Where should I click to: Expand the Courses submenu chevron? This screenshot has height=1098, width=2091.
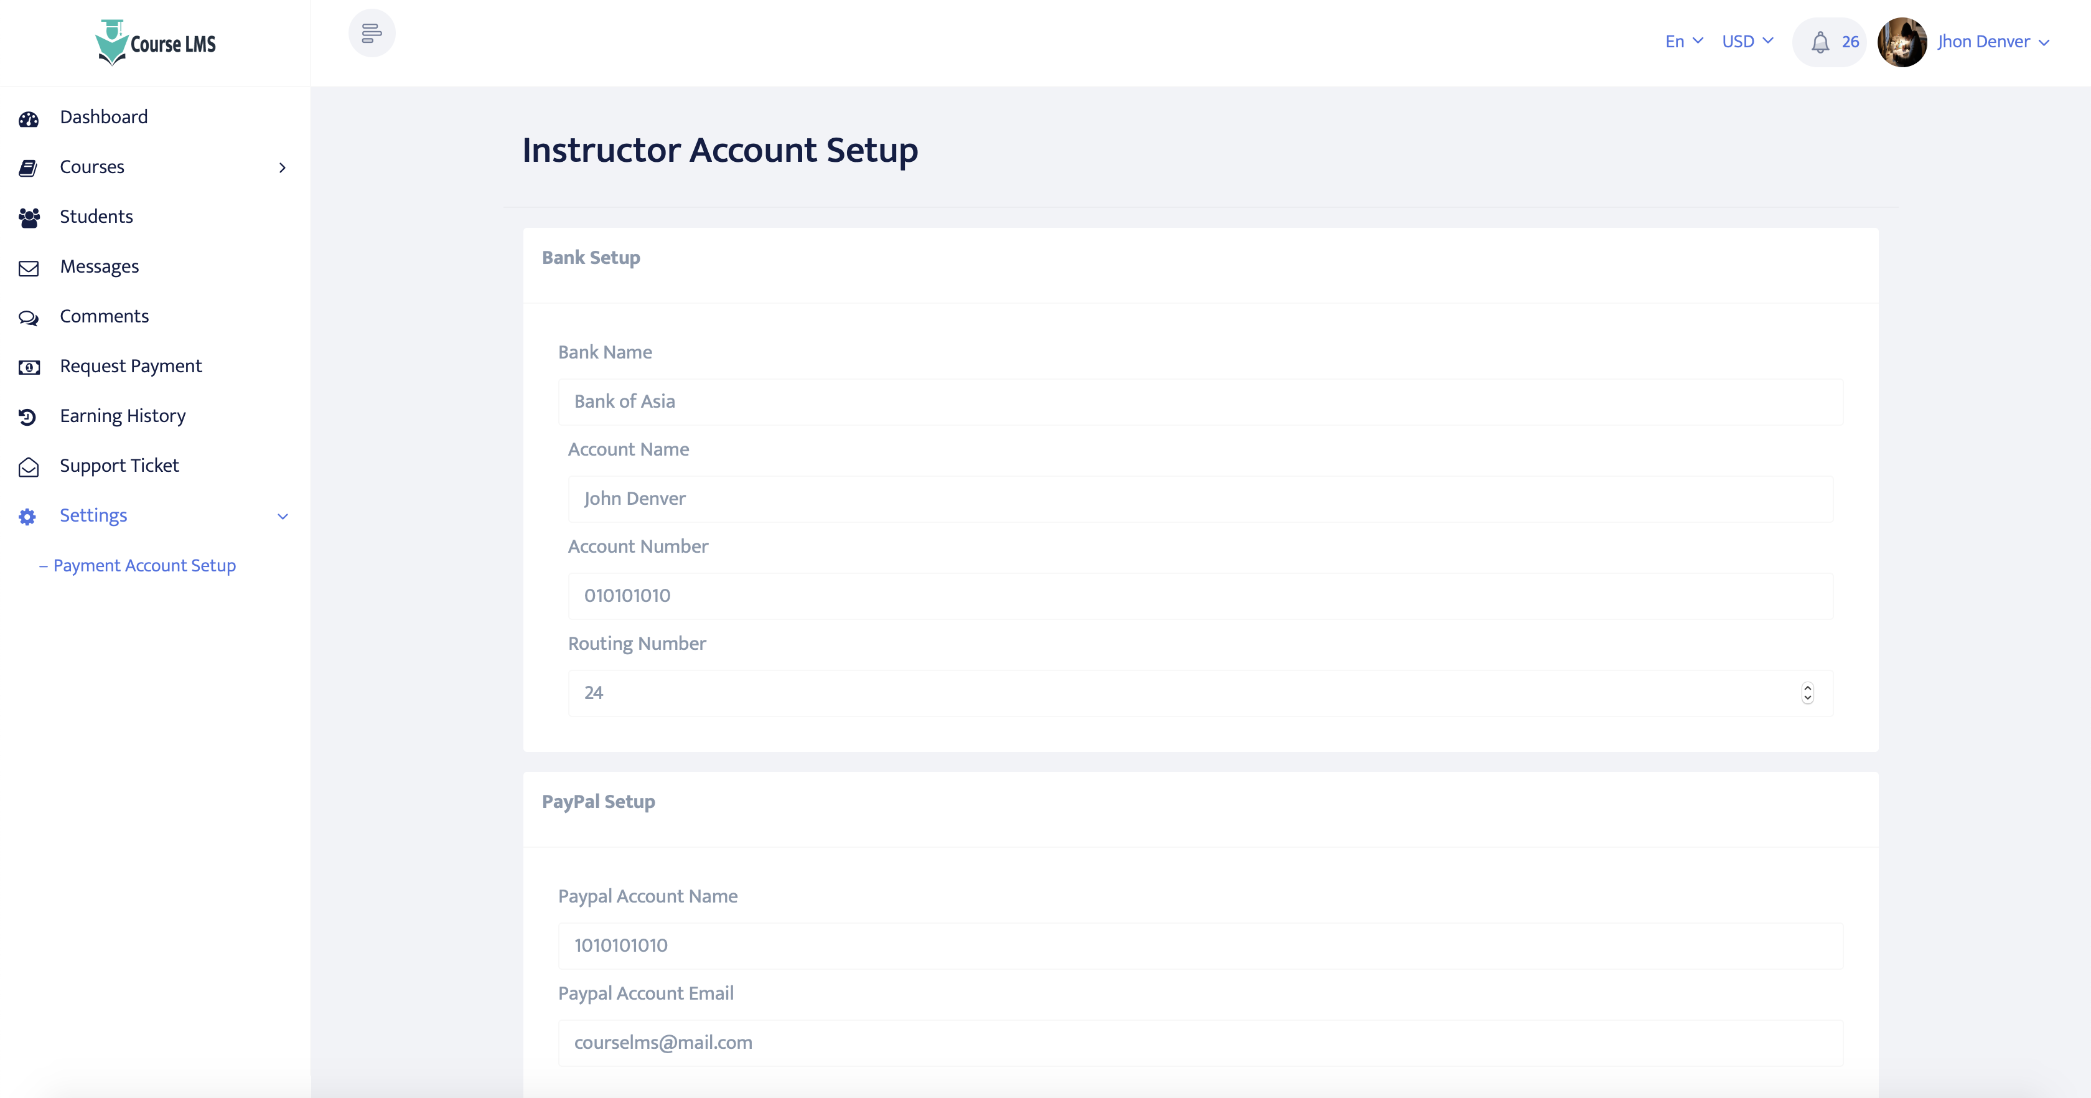tap(283, 167)
